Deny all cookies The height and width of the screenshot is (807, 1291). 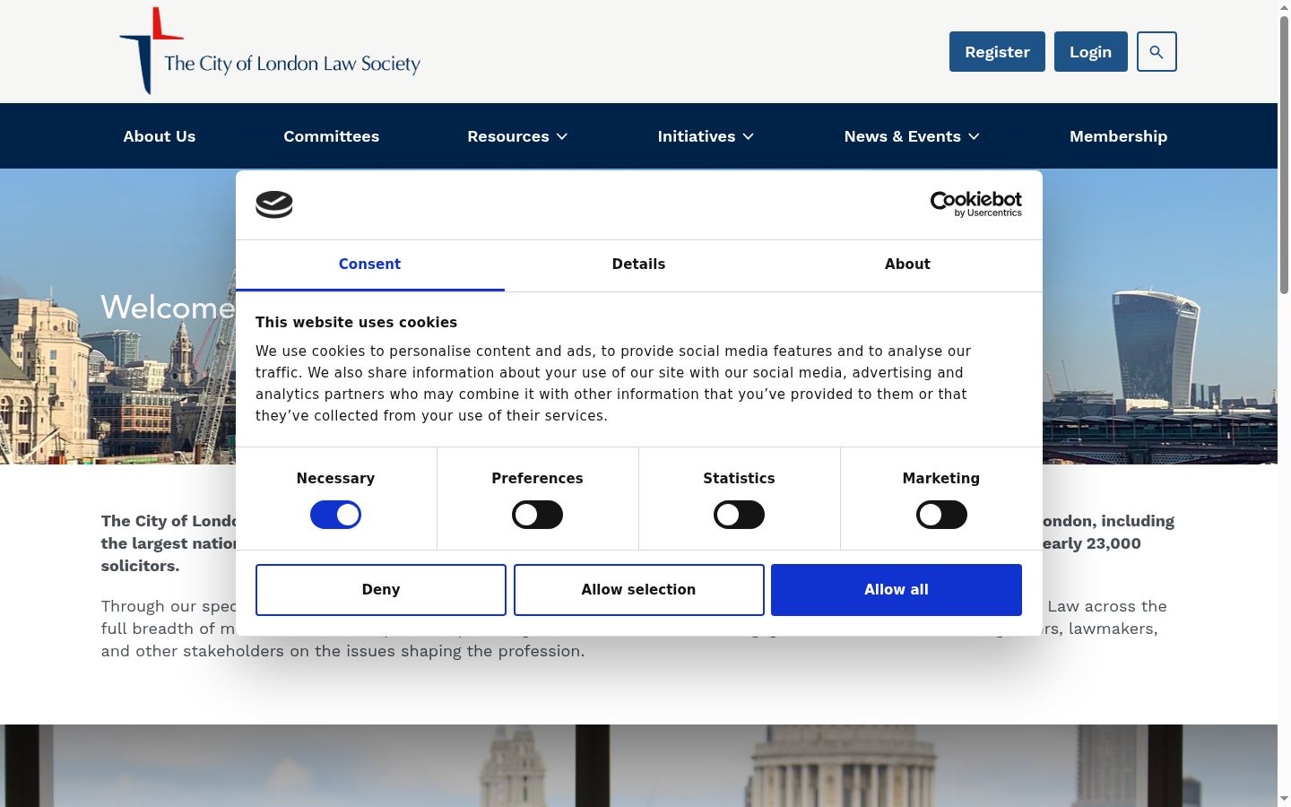click(381, 590)
